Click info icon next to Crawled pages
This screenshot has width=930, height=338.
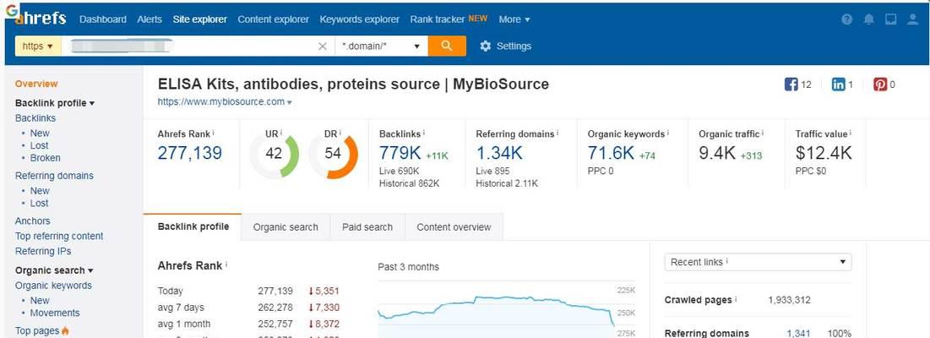736,300
